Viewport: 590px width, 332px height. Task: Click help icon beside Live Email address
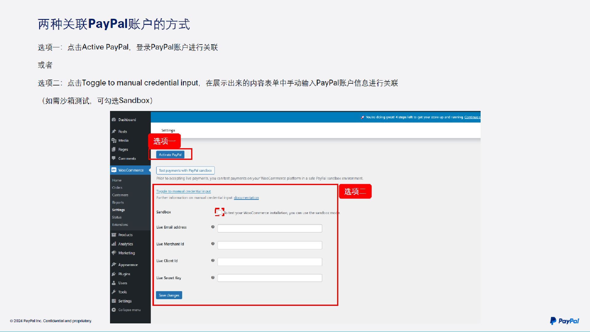(213, 227)
